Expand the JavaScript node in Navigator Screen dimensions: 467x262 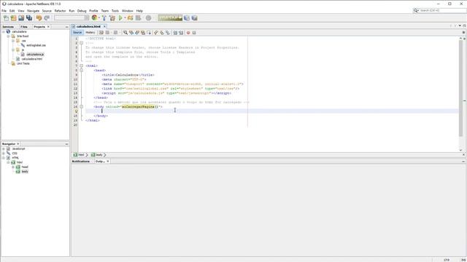pyautogui.click(x=4, y=148)
